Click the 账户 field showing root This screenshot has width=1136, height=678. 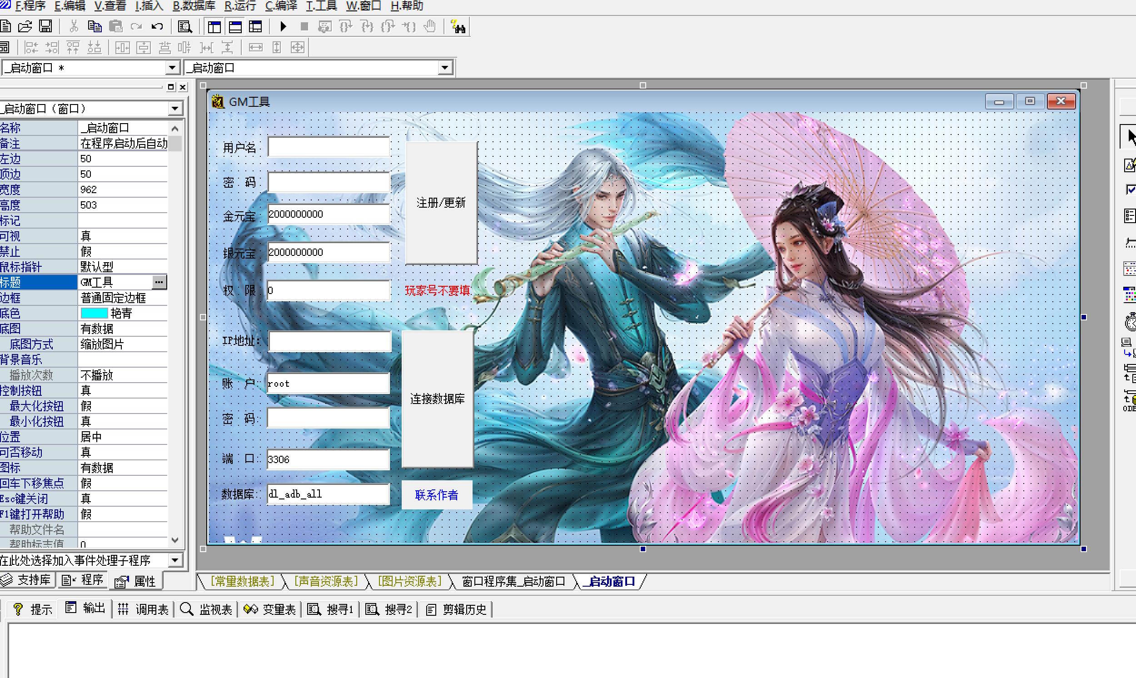(328, 384)
